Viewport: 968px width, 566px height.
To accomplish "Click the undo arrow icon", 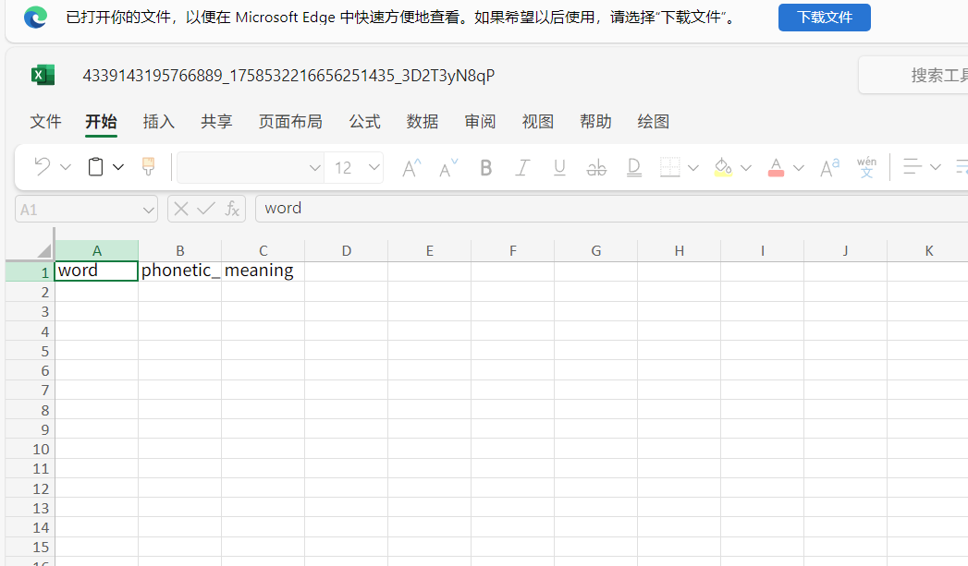I will tap(42, 167).
